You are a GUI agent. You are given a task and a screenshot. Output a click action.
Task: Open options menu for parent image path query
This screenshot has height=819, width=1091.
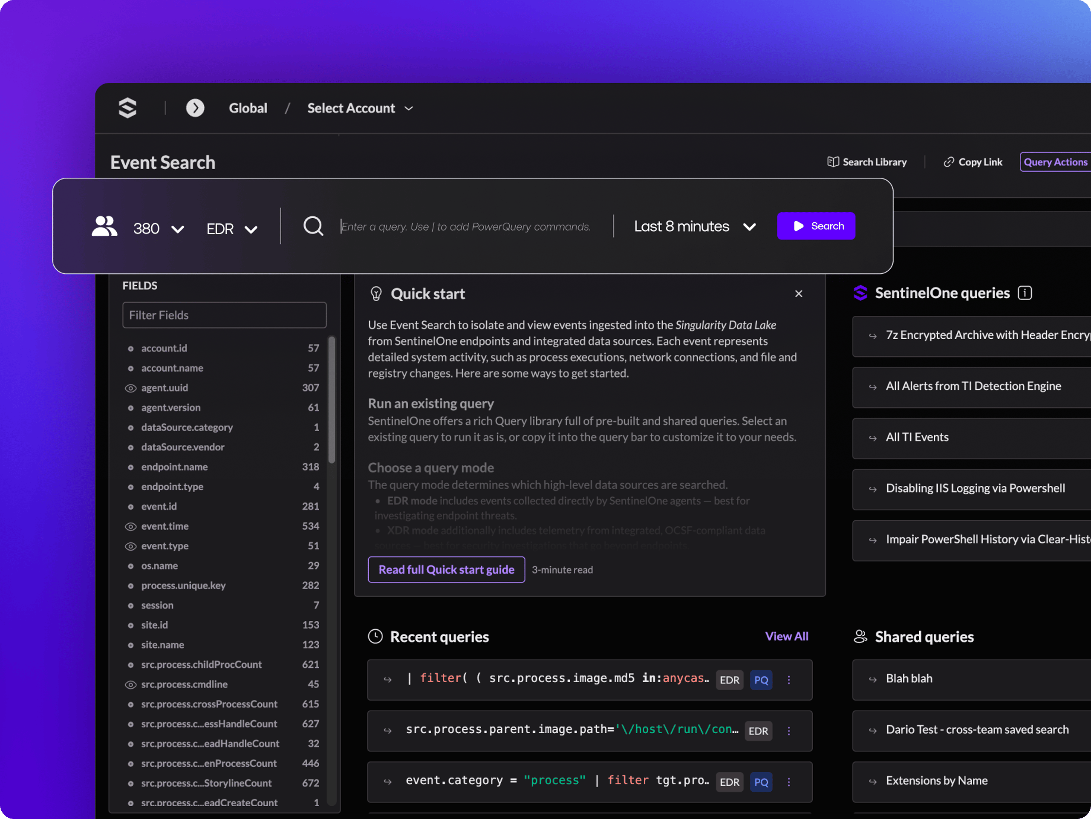point(789,731)
